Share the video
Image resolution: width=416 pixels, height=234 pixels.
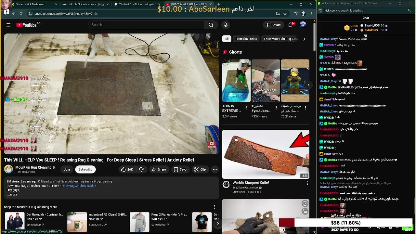coord(159,169)
